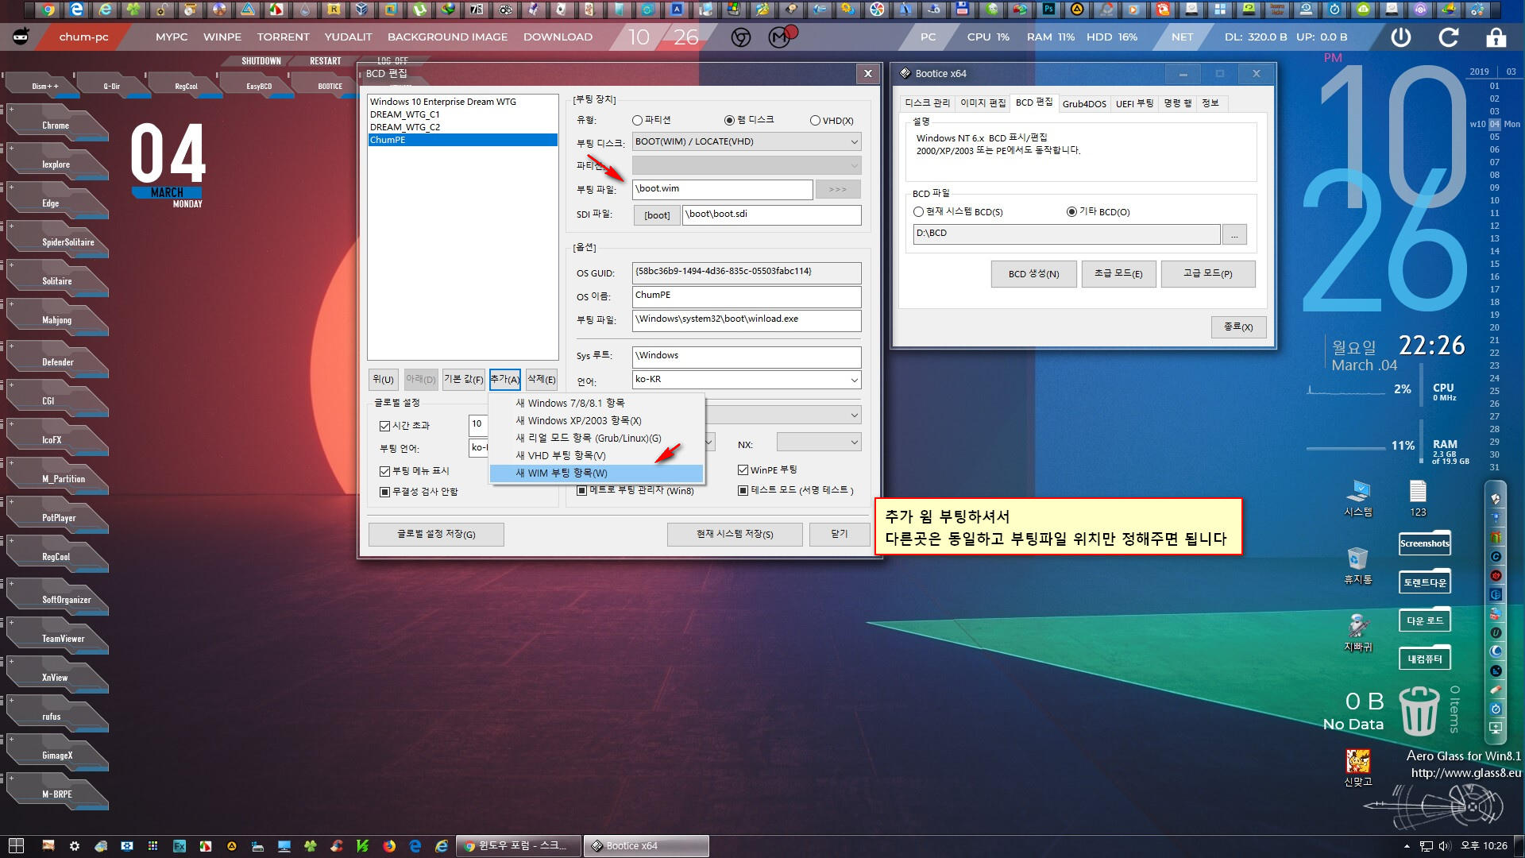Screen dimensions: 1525x858
Task: Click 고급 모드(P) button in Bootice
Action: click(1207, 274)
